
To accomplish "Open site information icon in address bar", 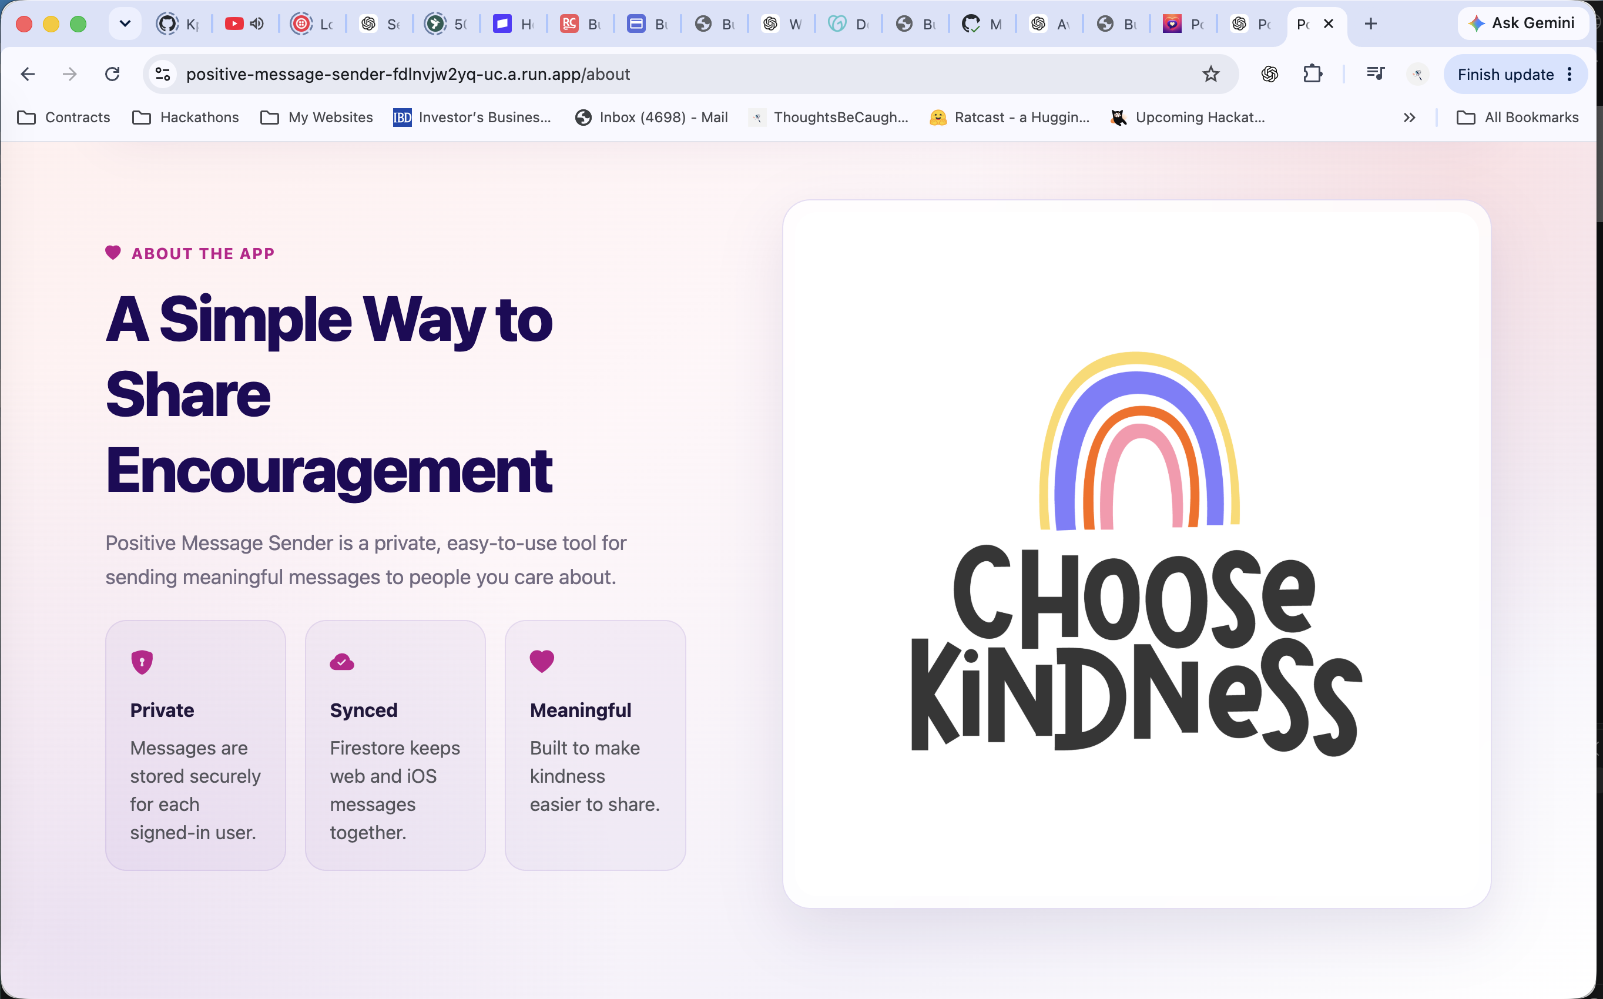I will 163,74.
